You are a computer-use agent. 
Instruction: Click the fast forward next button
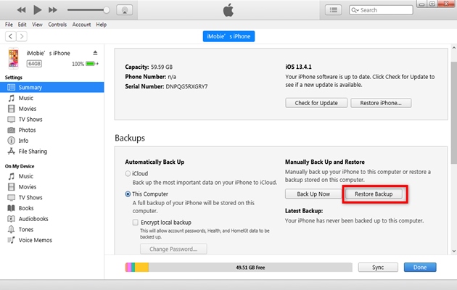[x=53, y=10]
